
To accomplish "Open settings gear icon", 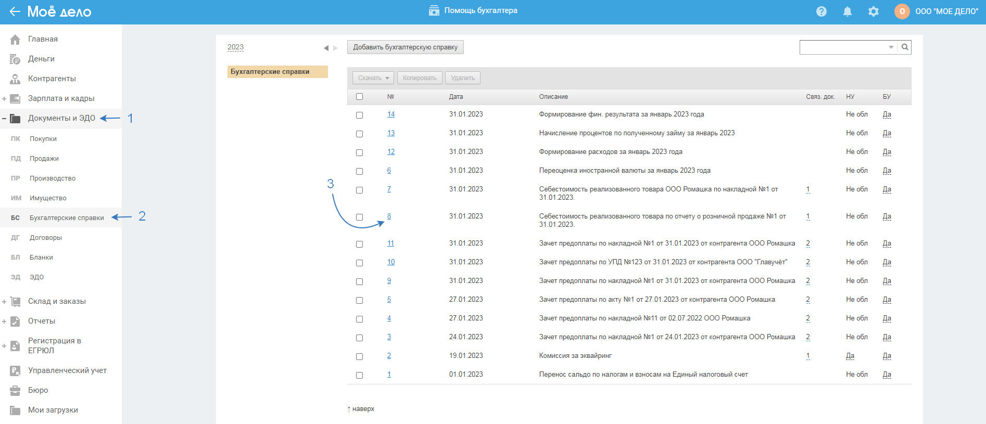I will (x=873, y=11).
